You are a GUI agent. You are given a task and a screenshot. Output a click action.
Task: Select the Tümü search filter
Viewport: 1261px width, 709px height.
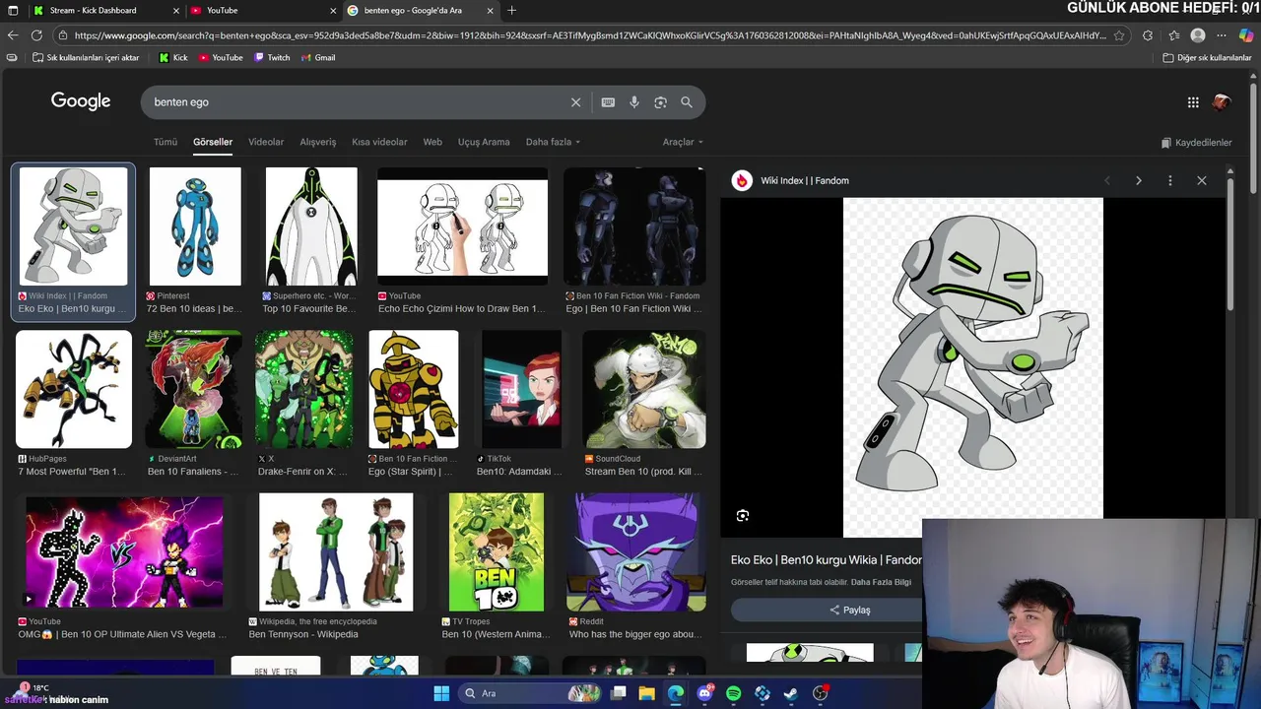(x=165, y=142)
